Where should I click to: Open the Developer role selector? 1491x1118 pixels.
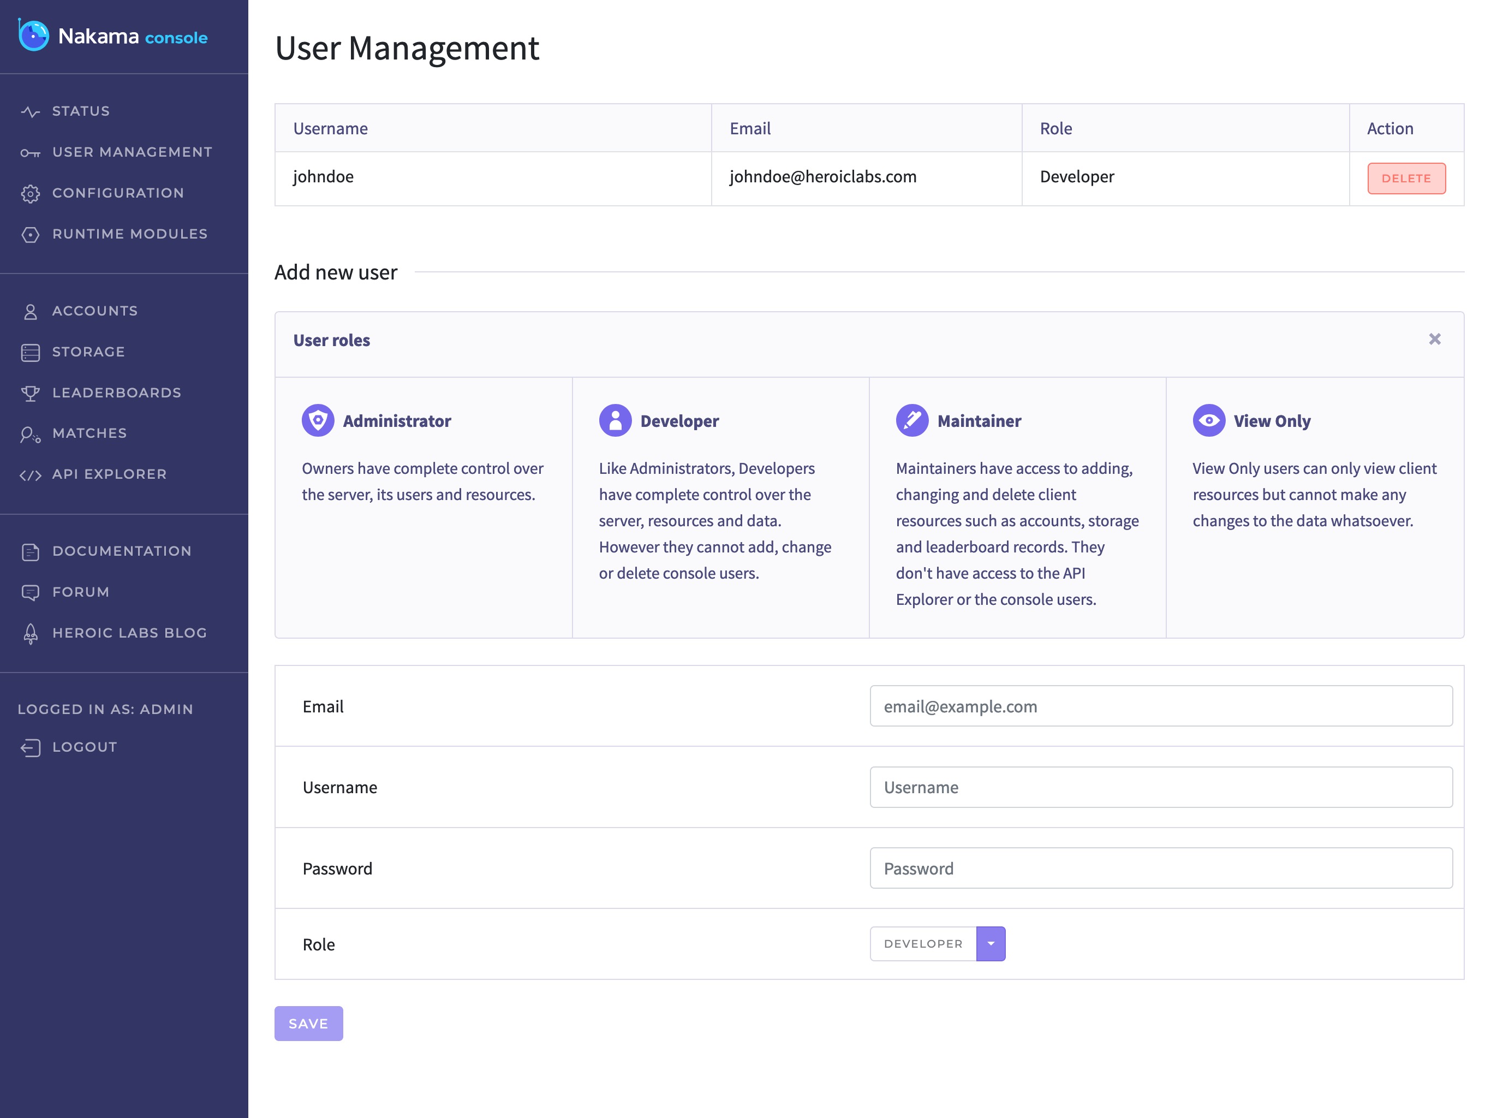923,944
